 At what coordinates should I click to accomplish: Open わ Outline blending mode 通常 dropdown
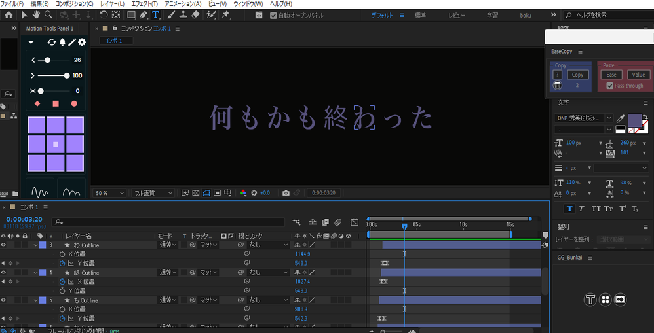168,245
